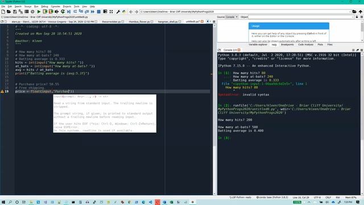Screen dimensions: 364x205
Task: Open the Projects menu
Action: click(67, 6)
